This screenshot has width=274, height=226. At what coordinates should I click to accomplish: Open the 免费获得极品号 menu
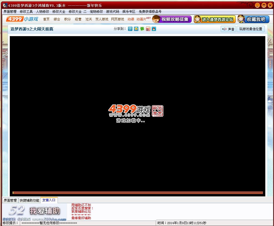pyautogui.click(x=150, y=11)
